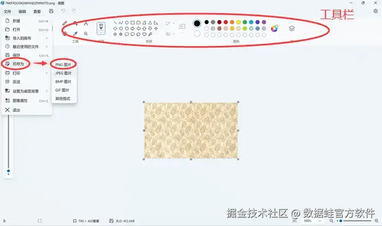This screenshot has width=382, height=226.
Task: Click 另存为 in File menu
Action: click(18, 64)
